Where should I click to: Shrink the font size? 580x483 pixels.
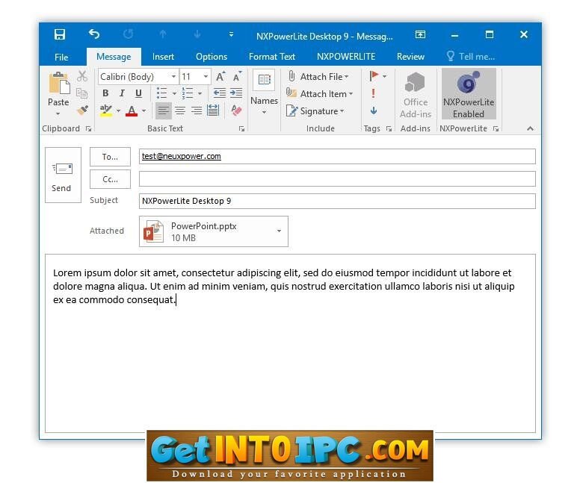click(x=237, y=77)
